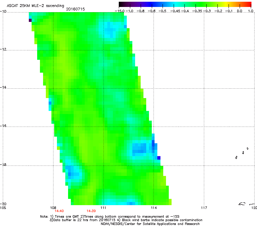Click the "ASCAT 25KM MLE-2 ascending" title

[35, 6]
